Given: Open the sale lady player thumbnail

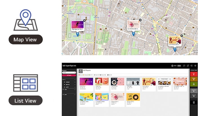Looking at the screenshot, I should pyautogui.click(x=149, y=82).
